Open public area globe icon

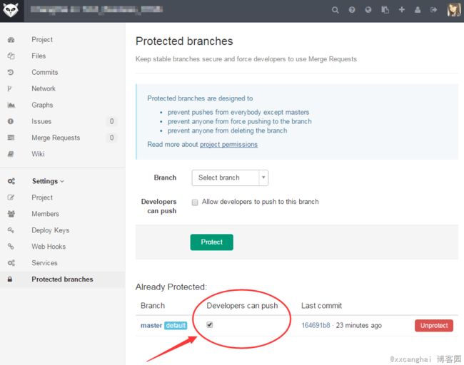coord(368,10)
